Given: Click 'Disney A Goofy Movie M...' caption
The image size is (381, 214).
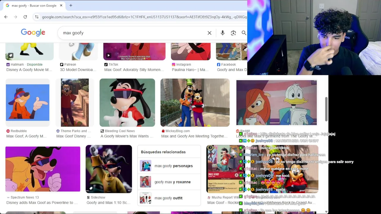Looking at the screenshot, I should point(29,70).
